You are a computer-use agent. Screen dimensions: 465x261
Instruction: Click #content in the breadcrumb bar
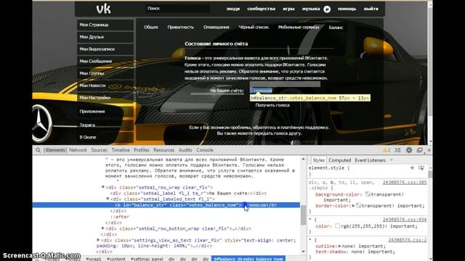[116, 259]
